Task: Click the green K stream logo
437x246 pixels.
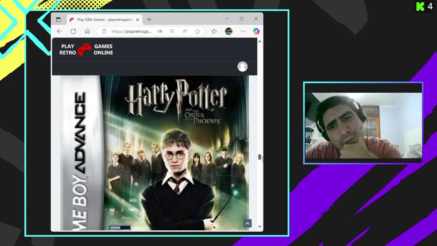Action: point(420,6)
